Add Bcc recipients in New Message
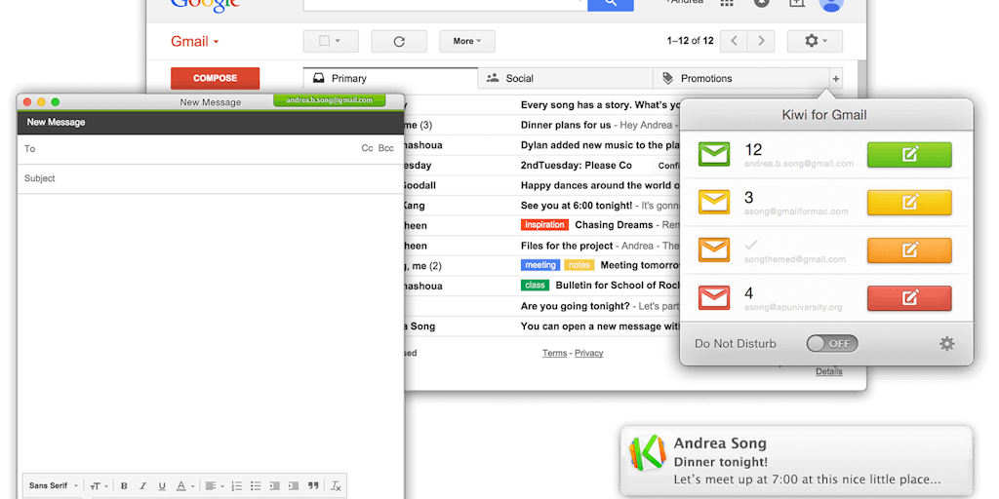Image resolution: width=999 pixels, height=499 pixels. 386,148
